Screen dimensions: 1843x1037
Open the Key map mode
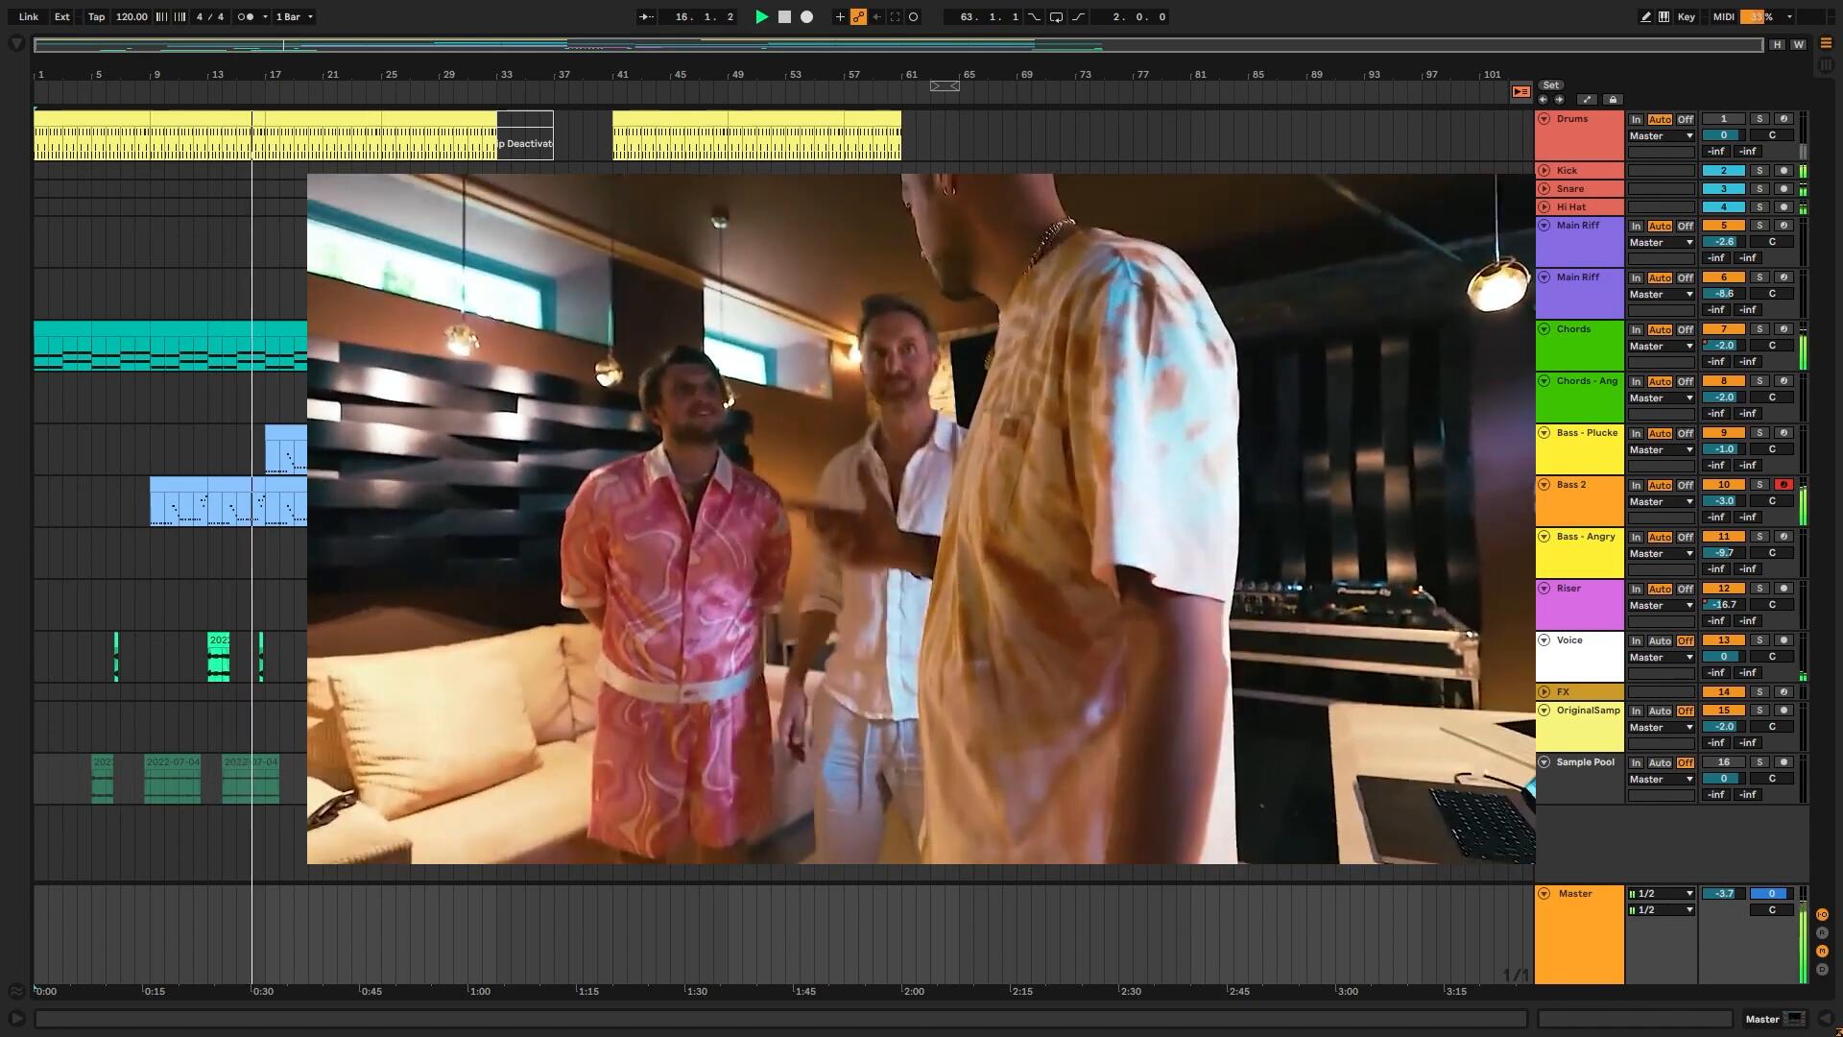[1686, 16]
